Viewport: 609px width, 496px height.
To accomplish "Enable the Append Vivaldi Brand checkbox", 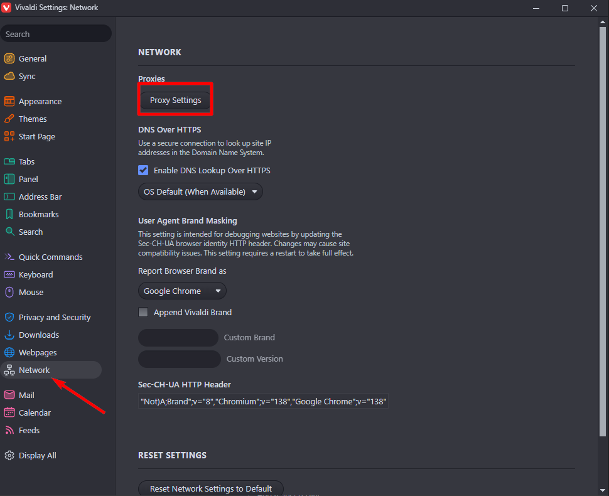I will tap(143, 312).
